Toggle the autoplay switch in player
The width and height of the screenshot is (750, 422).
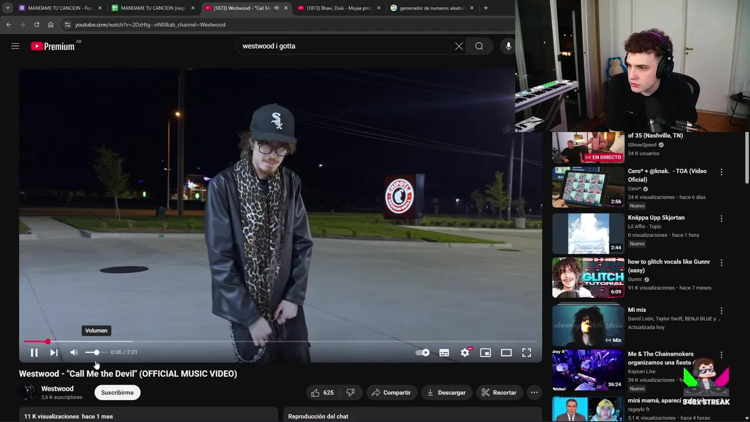point(422,352)
